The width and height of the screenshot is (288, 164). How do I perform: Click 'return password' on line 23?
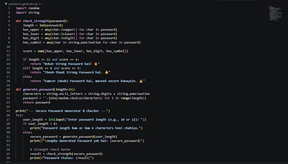click(x=36, y=102)
